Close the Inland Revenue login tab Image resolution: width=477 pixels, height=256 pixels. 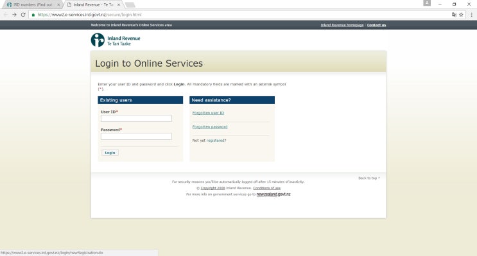point(119,4)
